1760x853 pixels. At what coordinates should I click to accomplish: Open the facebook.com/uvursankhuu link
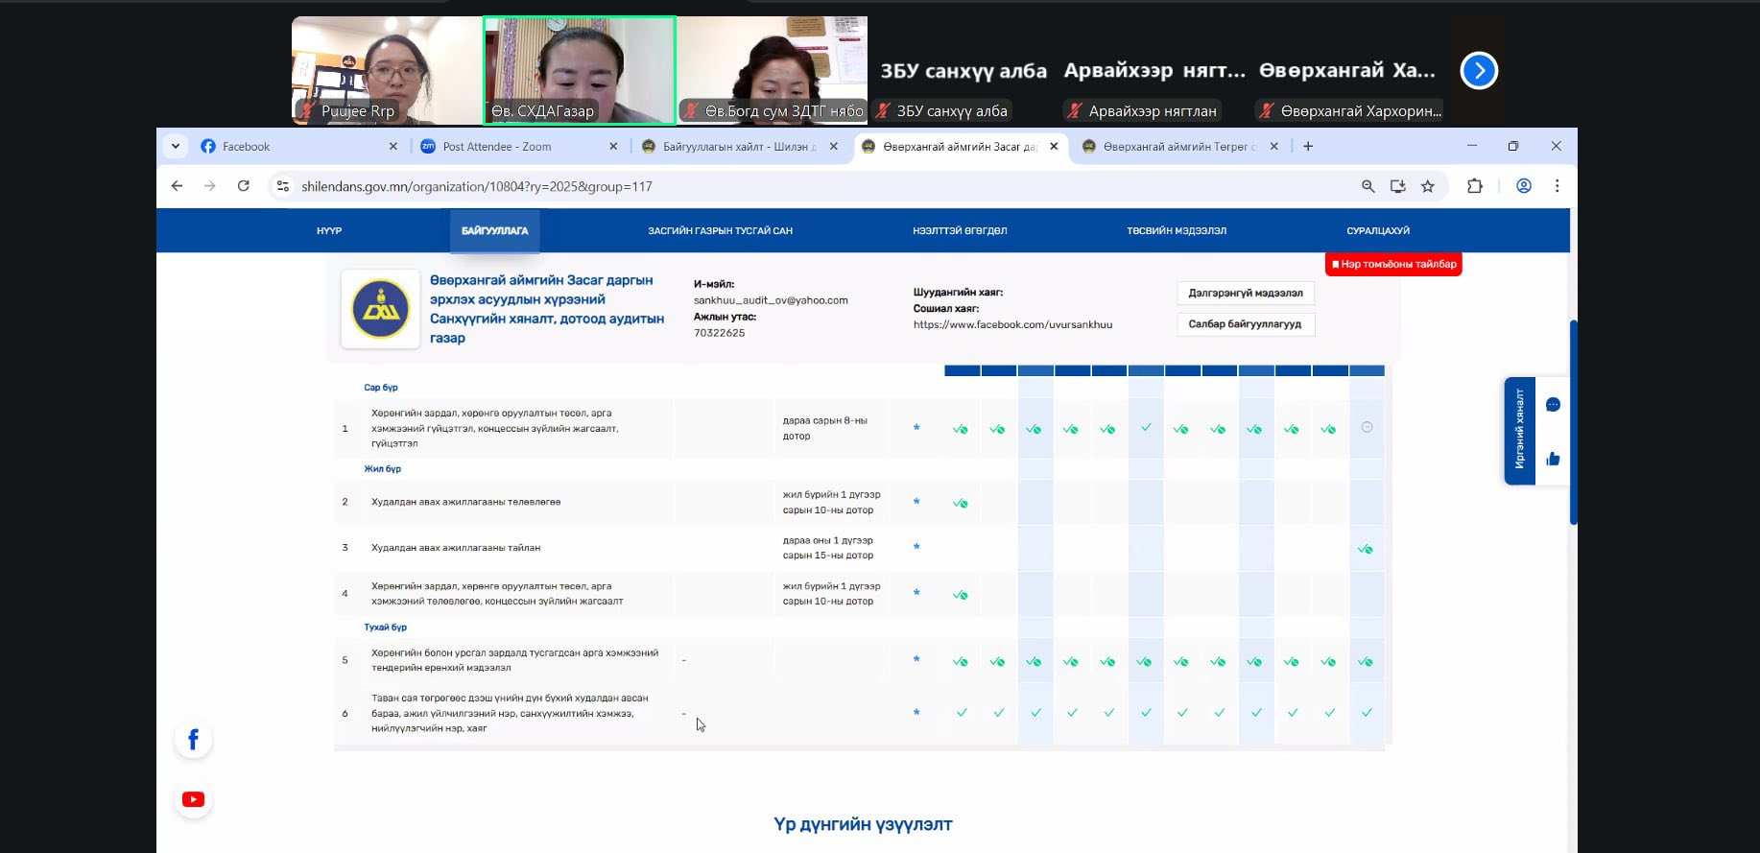click(1012, 325)
